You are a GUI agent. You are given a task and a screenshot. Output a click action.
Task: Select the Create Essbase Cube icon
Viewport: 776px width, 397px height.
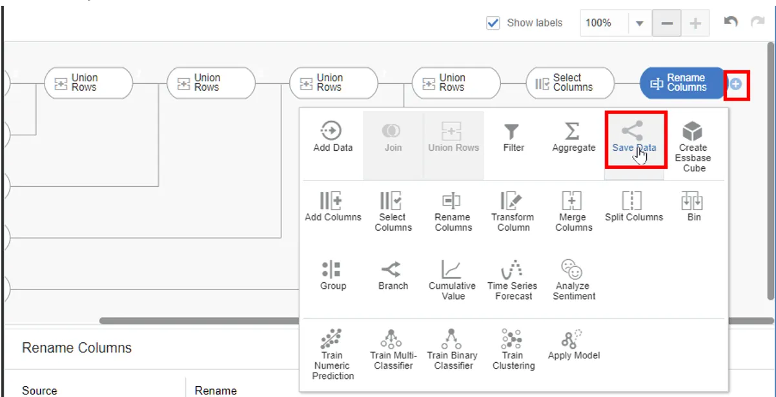693,131
